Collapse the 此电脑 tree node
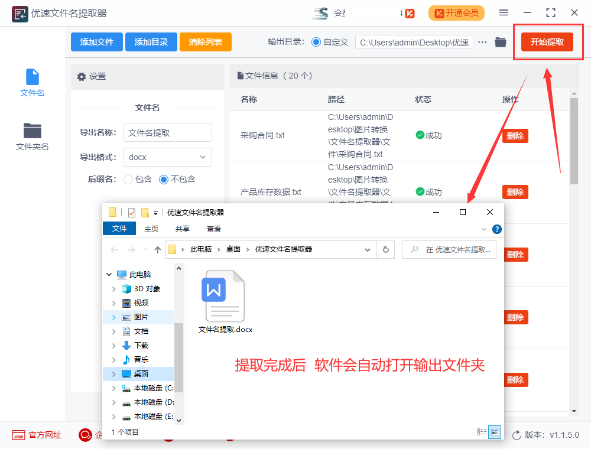Image resolution: width=591 pixels, height=449 pixels. pos(109,274)
